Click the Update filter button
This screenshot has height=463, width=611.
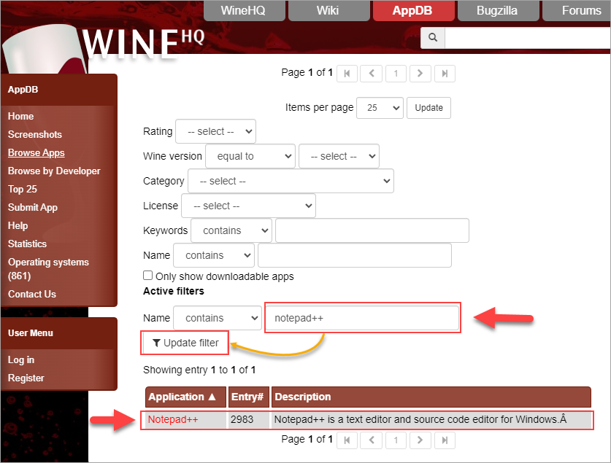click(x=185, y=343)
